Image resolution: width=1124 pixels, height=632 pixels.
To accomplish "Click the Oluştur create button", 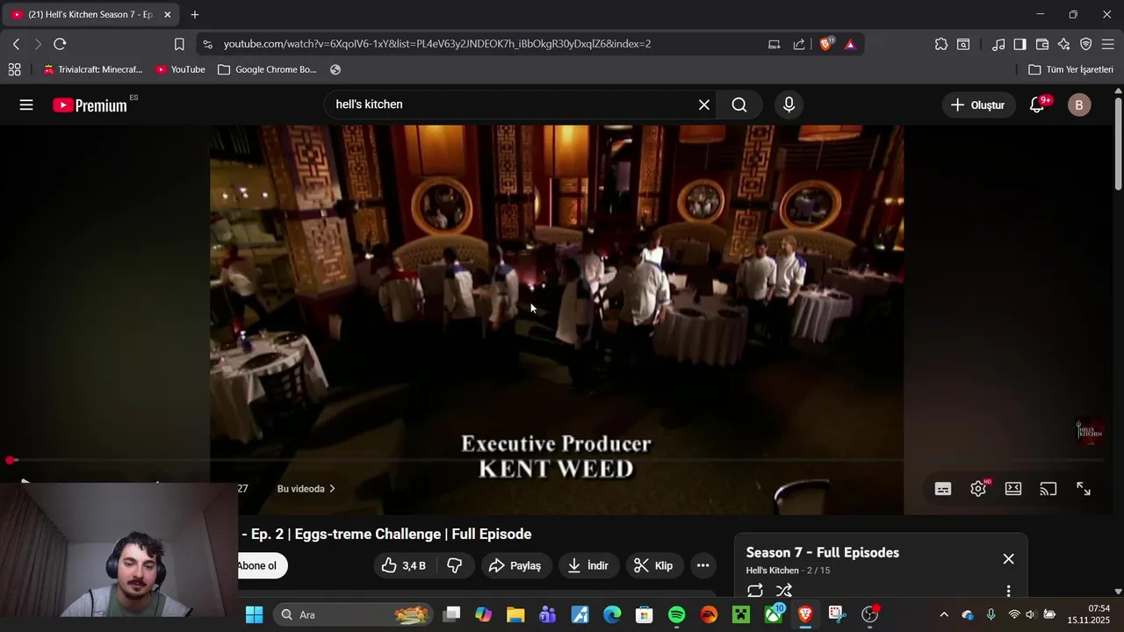I will [977, 104].
